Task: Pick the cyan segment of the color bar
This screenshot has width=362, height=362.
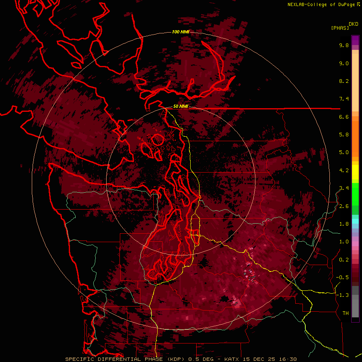Action: point(355,221)
